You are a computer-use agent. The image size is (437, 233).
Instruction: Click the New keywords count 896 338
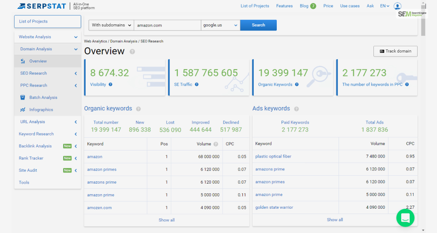pos(139,130)
